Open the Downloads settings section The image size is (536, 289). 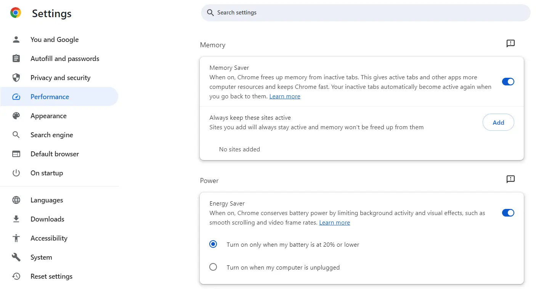pyautogui.click(x=47, y=219)
